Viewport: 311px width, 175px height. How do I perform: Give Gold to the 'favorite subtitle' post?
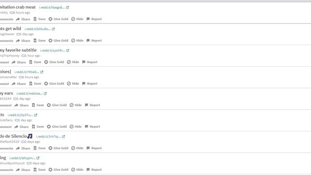(x=54, y=62)
